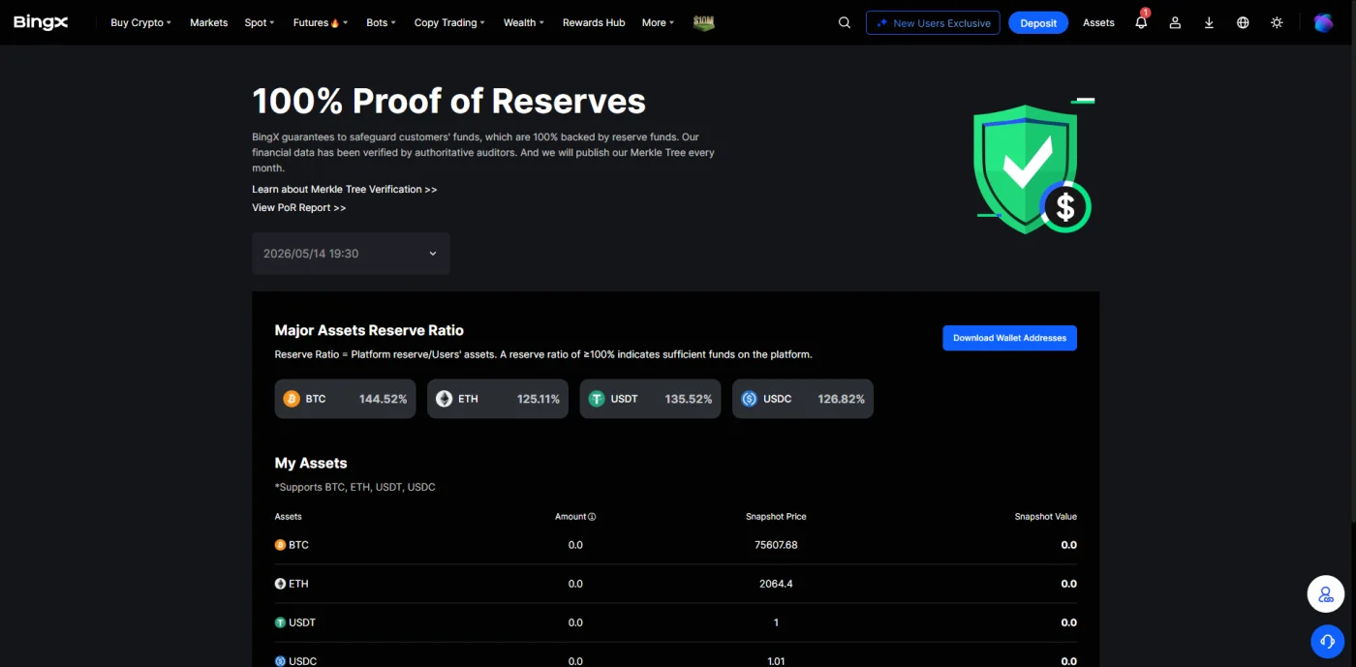Click the app download arrow icon
This screenshot has width=1356, height=667.
coord(1209,22)
